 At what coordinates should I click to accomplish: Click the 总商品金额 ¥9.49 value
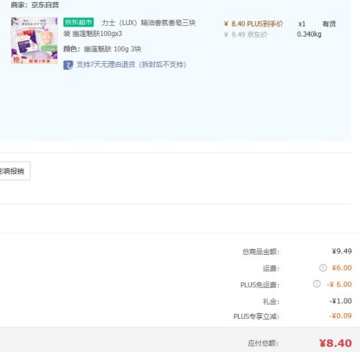coord(342,251)
